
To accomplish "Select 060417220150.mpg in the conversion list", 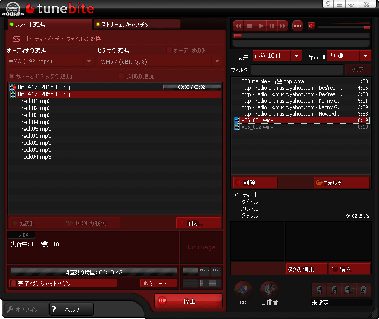I will [115, 87].
